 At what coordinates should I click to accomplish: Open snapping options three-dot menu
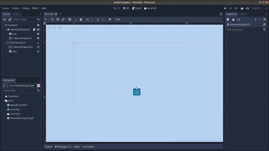[x=92, y=19]
